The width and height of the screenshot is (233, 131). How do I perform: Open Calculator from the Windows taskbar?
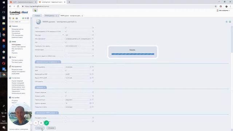click(x=4, y=18)
